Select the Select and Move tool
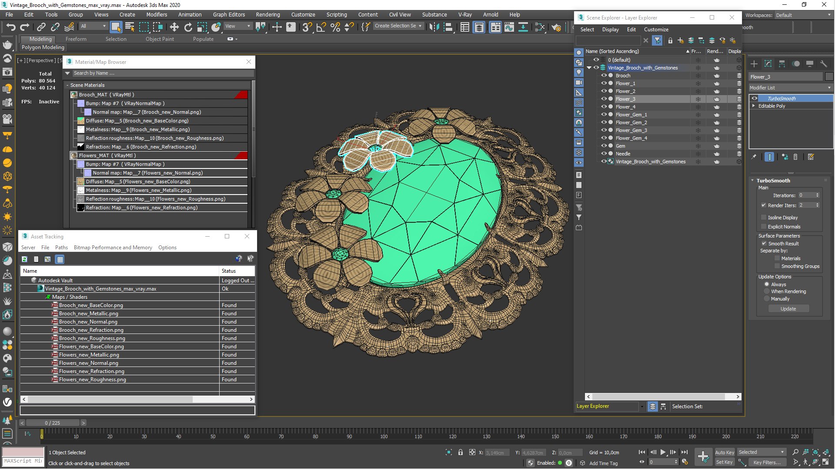The image size is (835, 469). click(x=174, y=27)
